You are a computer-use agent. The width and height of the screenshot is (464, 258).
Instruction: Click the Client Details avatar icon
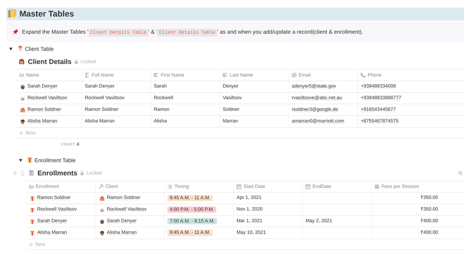coord(22,62)
